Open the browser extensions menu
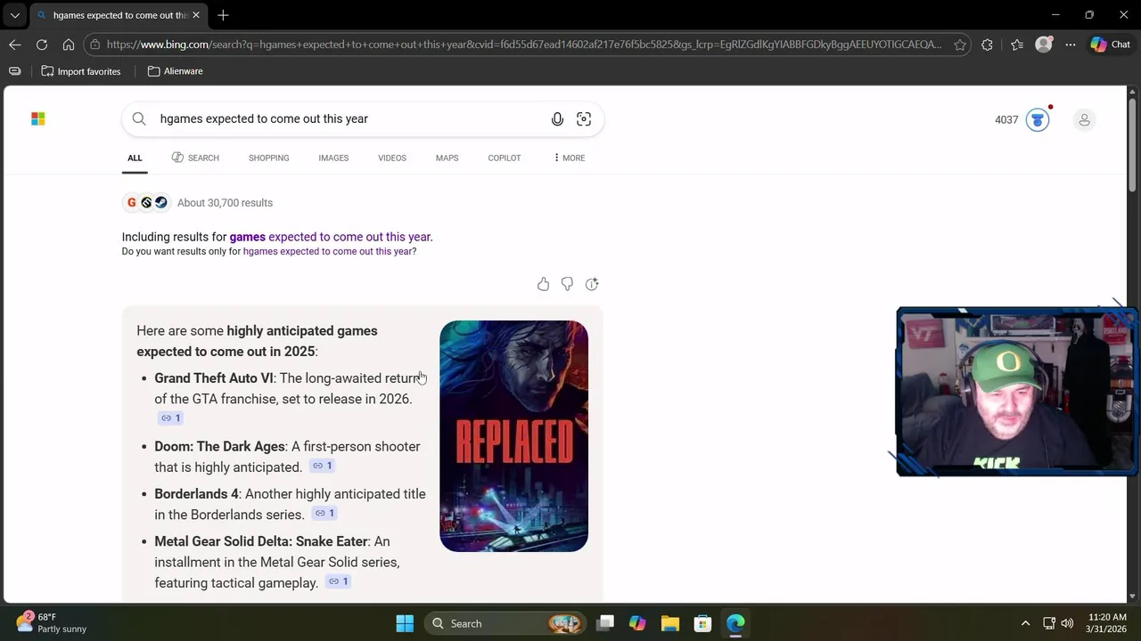The width and height of the screenshot is (1141, 641). tap(987, 45)
